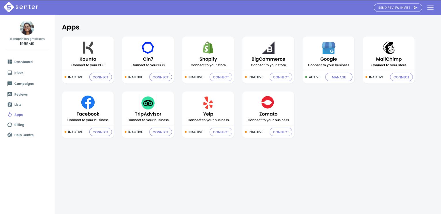Click the Yelp logo

208,103
